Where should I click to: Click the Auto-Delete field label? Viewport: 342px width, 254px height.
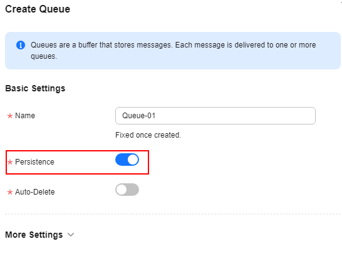coord(35,192)
